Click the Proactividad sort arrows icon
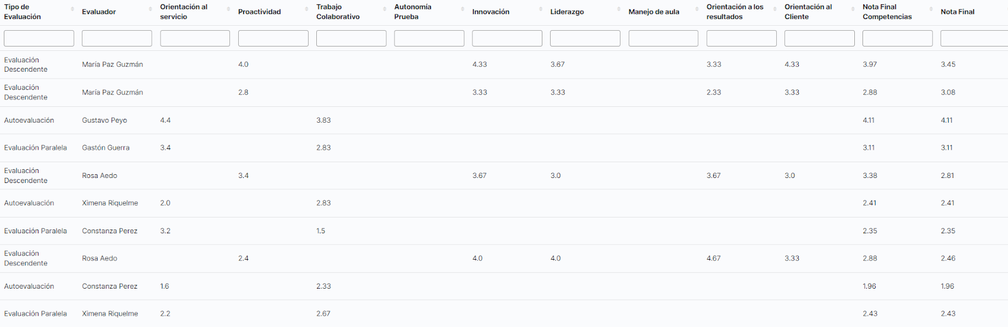Image resolution: width=1008 pixels, height=327 pixels. pyautogui.click(x=307, y=9)
